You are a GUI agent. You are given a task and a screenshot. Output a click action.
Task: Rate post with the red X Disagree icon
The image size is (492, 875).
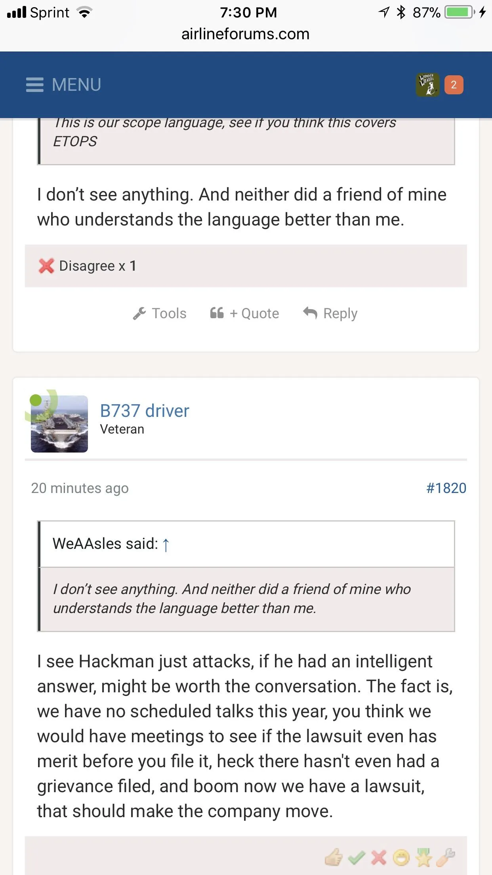pos(379,858)
